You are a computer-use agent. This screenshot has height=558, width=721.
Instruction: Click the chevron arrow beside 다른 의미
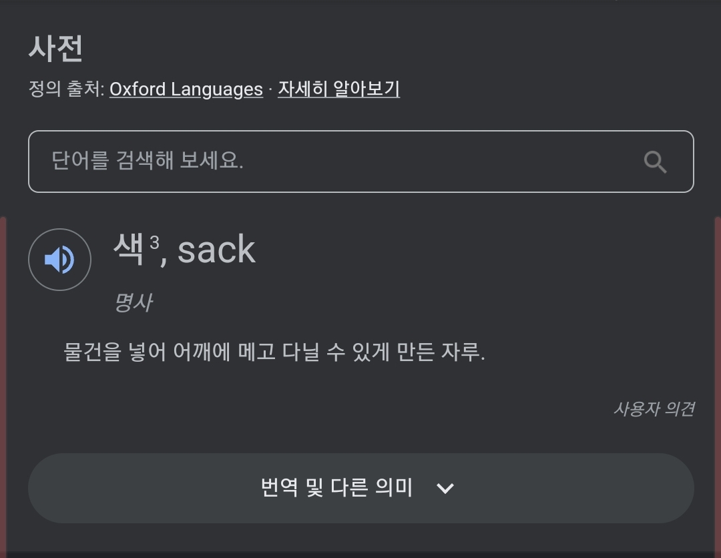tap(445, 489)
